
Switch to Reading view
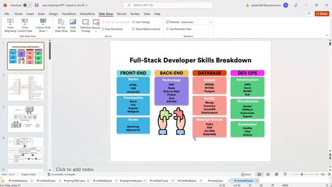(276, 175)
